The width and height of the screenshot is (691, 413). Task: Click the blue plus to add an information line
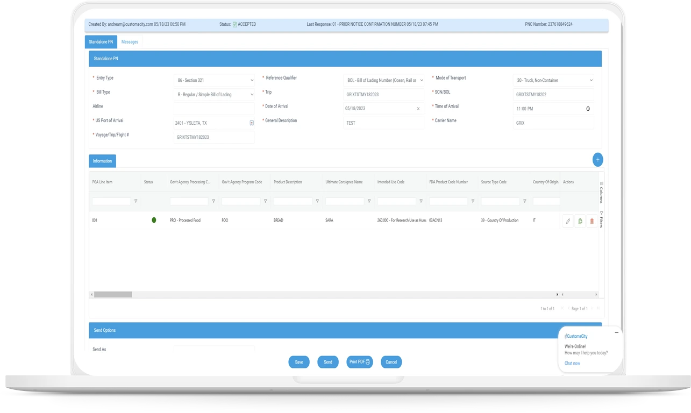[597, 159]
